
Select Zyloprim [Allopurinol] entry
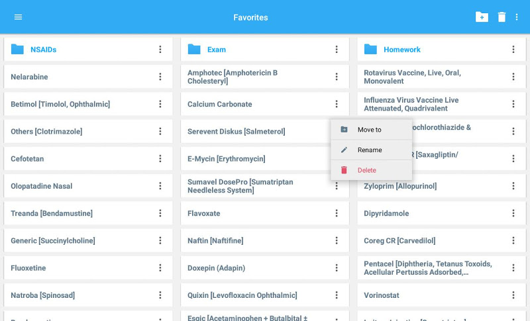[x=441, y=187]
